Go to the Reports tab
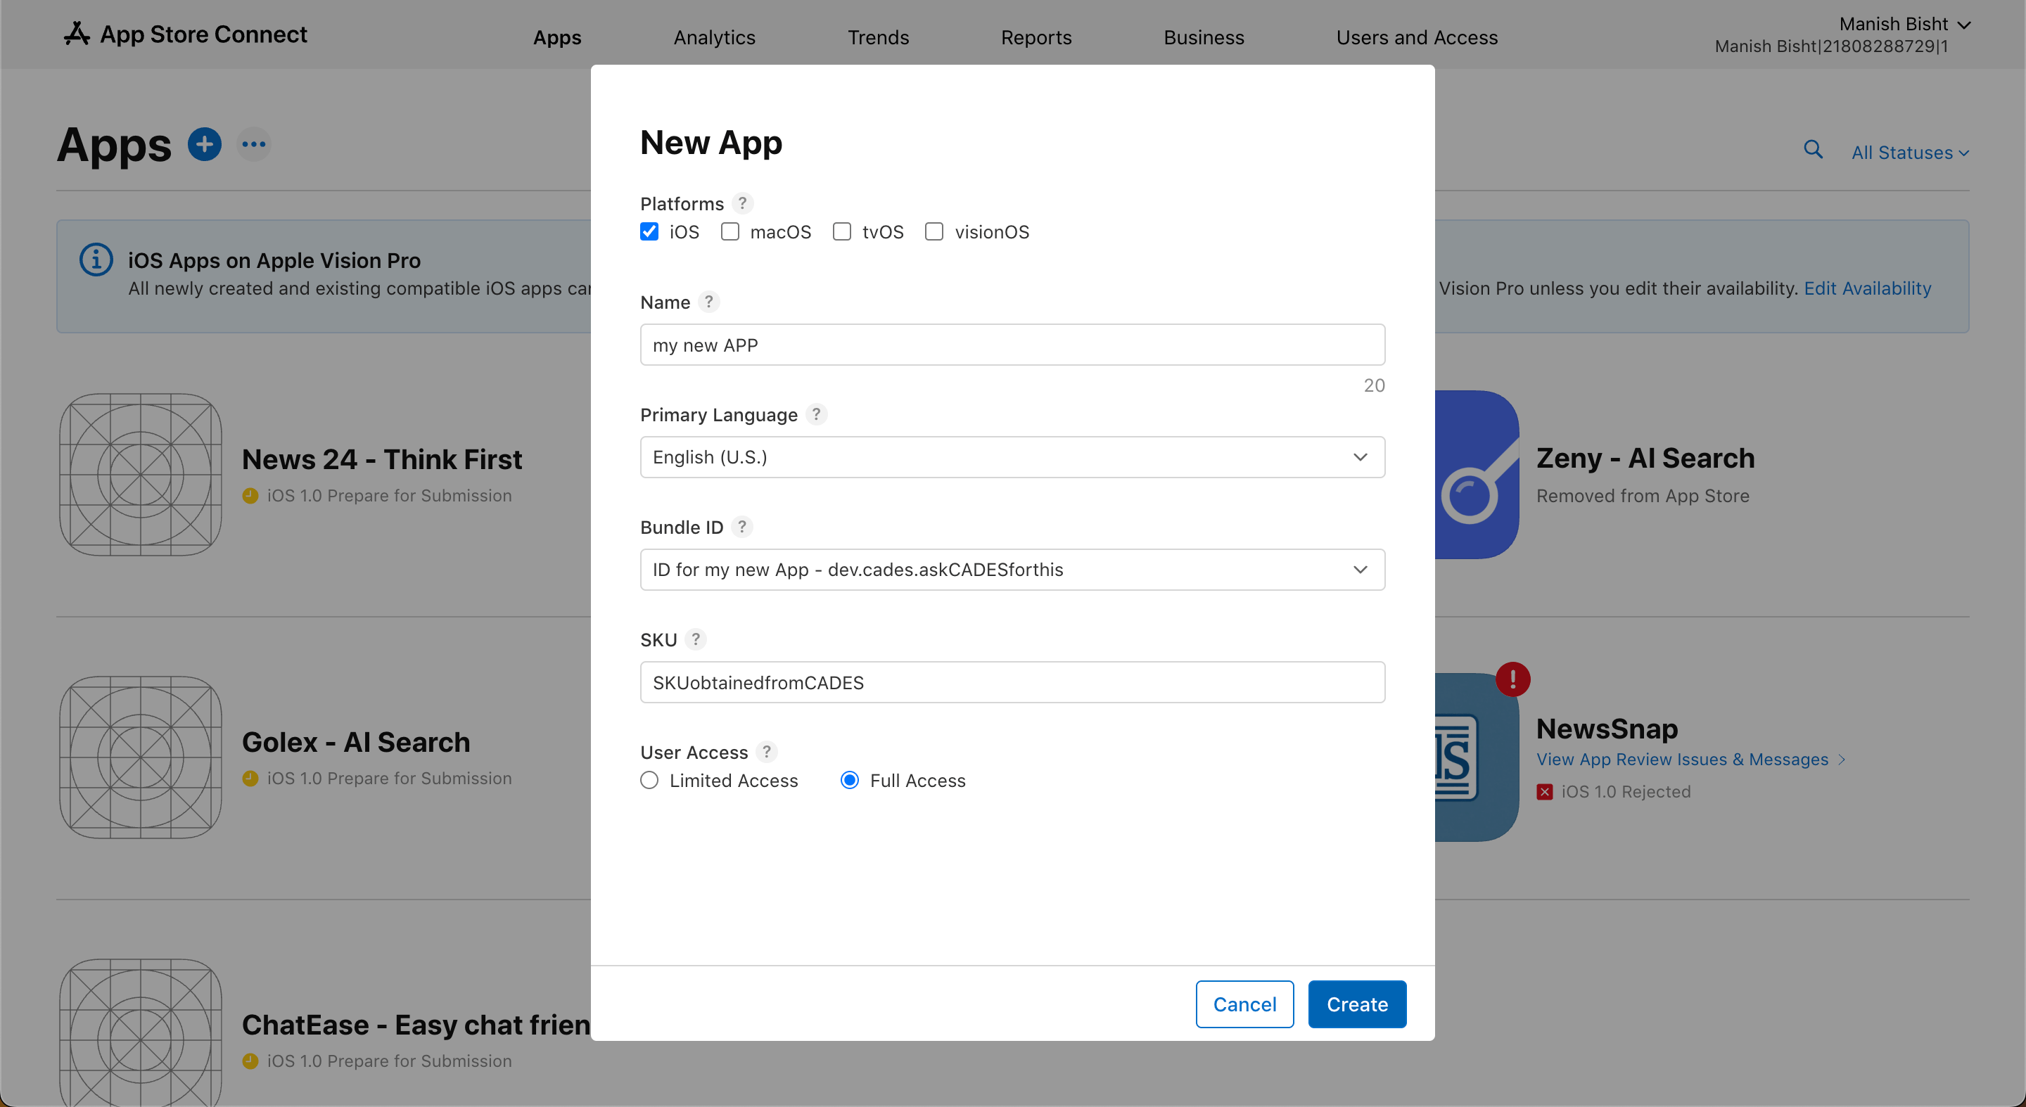 1036,37
